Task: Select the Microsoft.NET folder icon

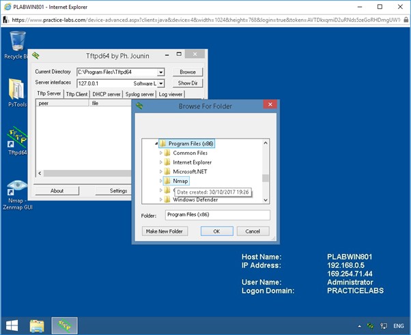Action: tap(167, 171)
